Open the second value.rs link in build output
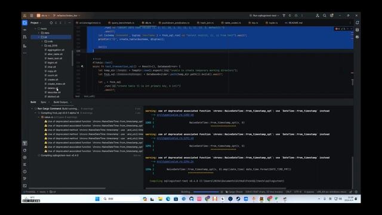 [x=175, y=138]
